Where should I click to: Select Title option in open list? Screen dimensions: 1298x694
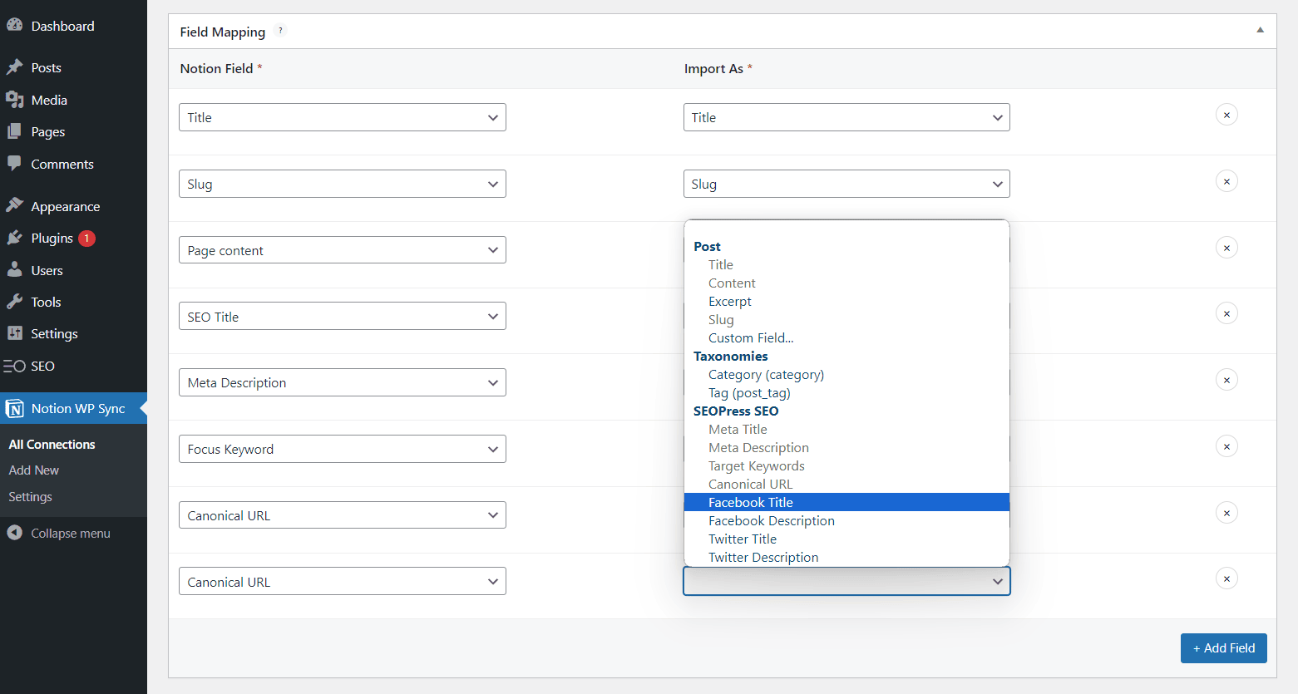[x=846, y=264]
